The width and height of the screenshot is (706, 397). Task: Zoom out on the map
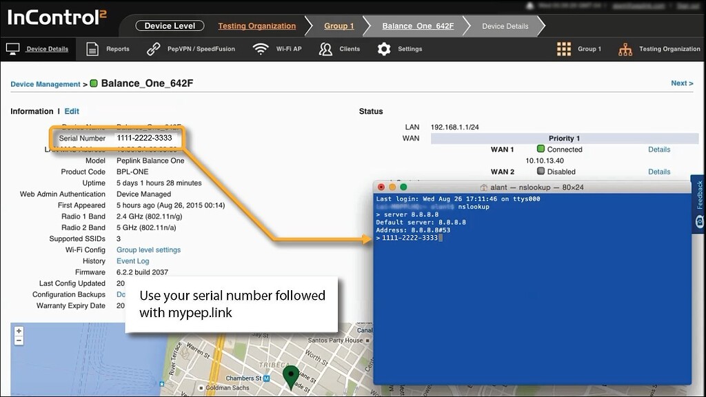pyautogui.click(x=19, y=340)
